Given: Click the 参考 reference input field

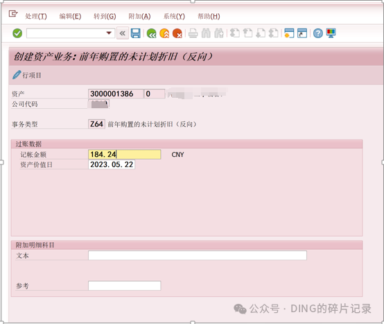Looking at the screenshot, I should coord(124,286).
